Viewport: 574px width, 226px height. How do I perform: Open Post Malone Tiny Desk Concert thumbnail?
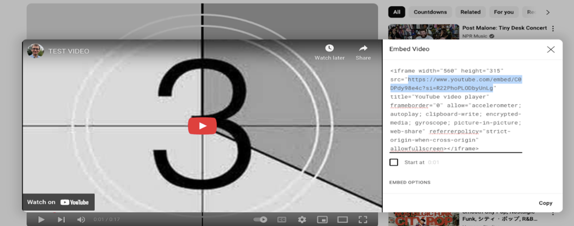point(424,32)
